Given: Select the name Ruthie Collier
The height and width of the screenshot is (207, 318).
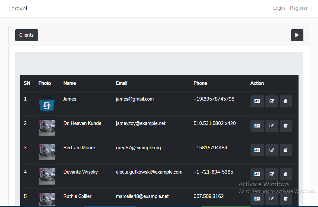Looking at the screenshot, I should click(x=77, y=196).
